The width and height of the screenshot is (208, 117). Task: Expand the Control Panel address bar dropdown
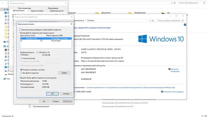(150, 21)
